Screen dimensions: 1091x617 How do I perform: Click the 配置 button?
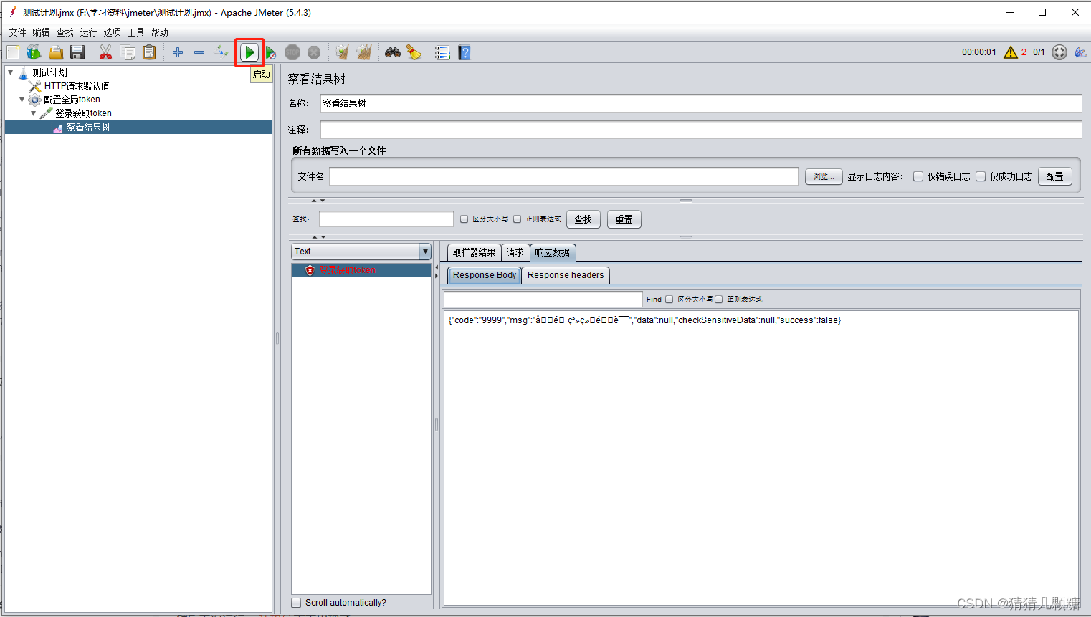pos(1054,176)
